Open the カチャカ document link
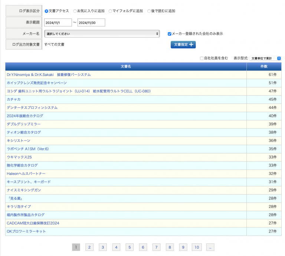This screenshot has width=285, height=256. pyautogui.click(x=14, y=99)
